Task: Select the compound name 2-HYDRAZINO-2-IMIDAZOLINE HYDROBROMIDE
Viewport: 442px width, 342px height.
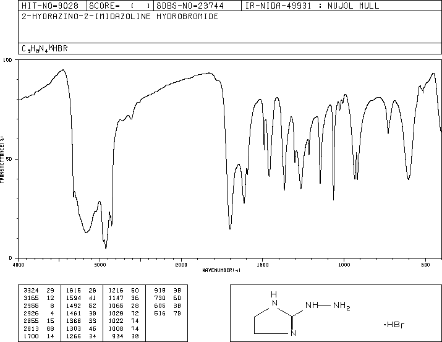Action: click(120, 17)
